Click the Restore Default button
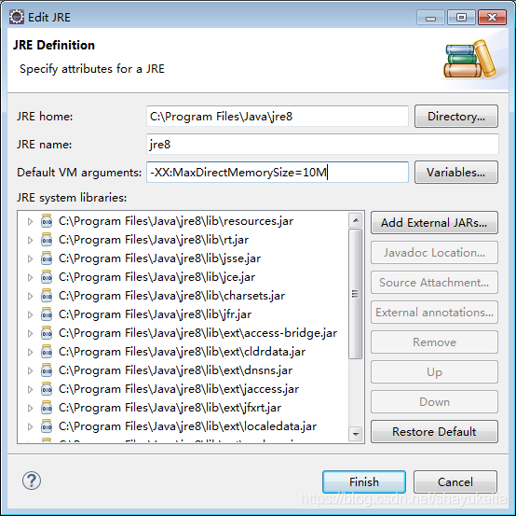The height and width of the screenshot is (516, 516). click(x=434, y=432)
